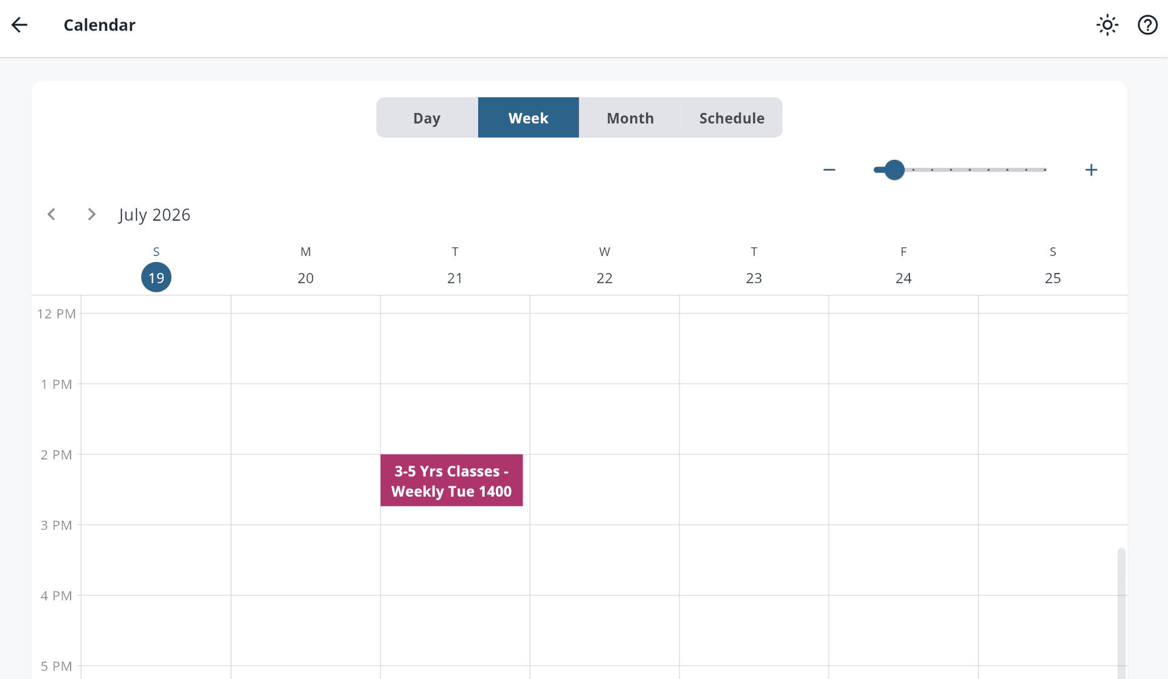This screenshot has height=679, width=1168.
Task: Select Sunday 19 date circle
Action: 156,277
